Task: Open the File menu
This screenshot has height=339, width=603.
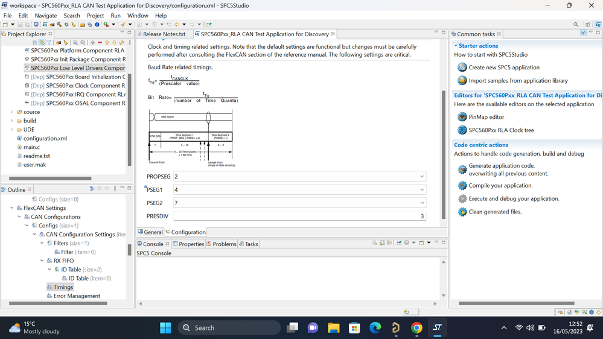Action: (x=7, y=15)
